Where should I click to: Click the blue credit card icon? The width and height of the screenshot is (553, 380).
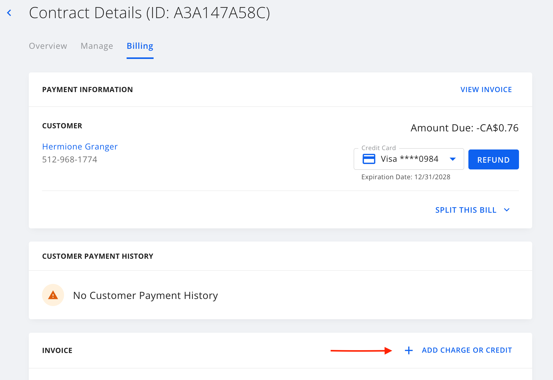point(369,159)
